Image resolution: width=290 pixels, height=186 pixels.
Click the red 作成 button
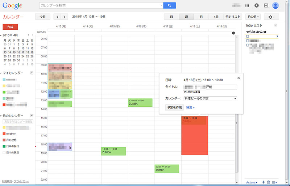10,27
